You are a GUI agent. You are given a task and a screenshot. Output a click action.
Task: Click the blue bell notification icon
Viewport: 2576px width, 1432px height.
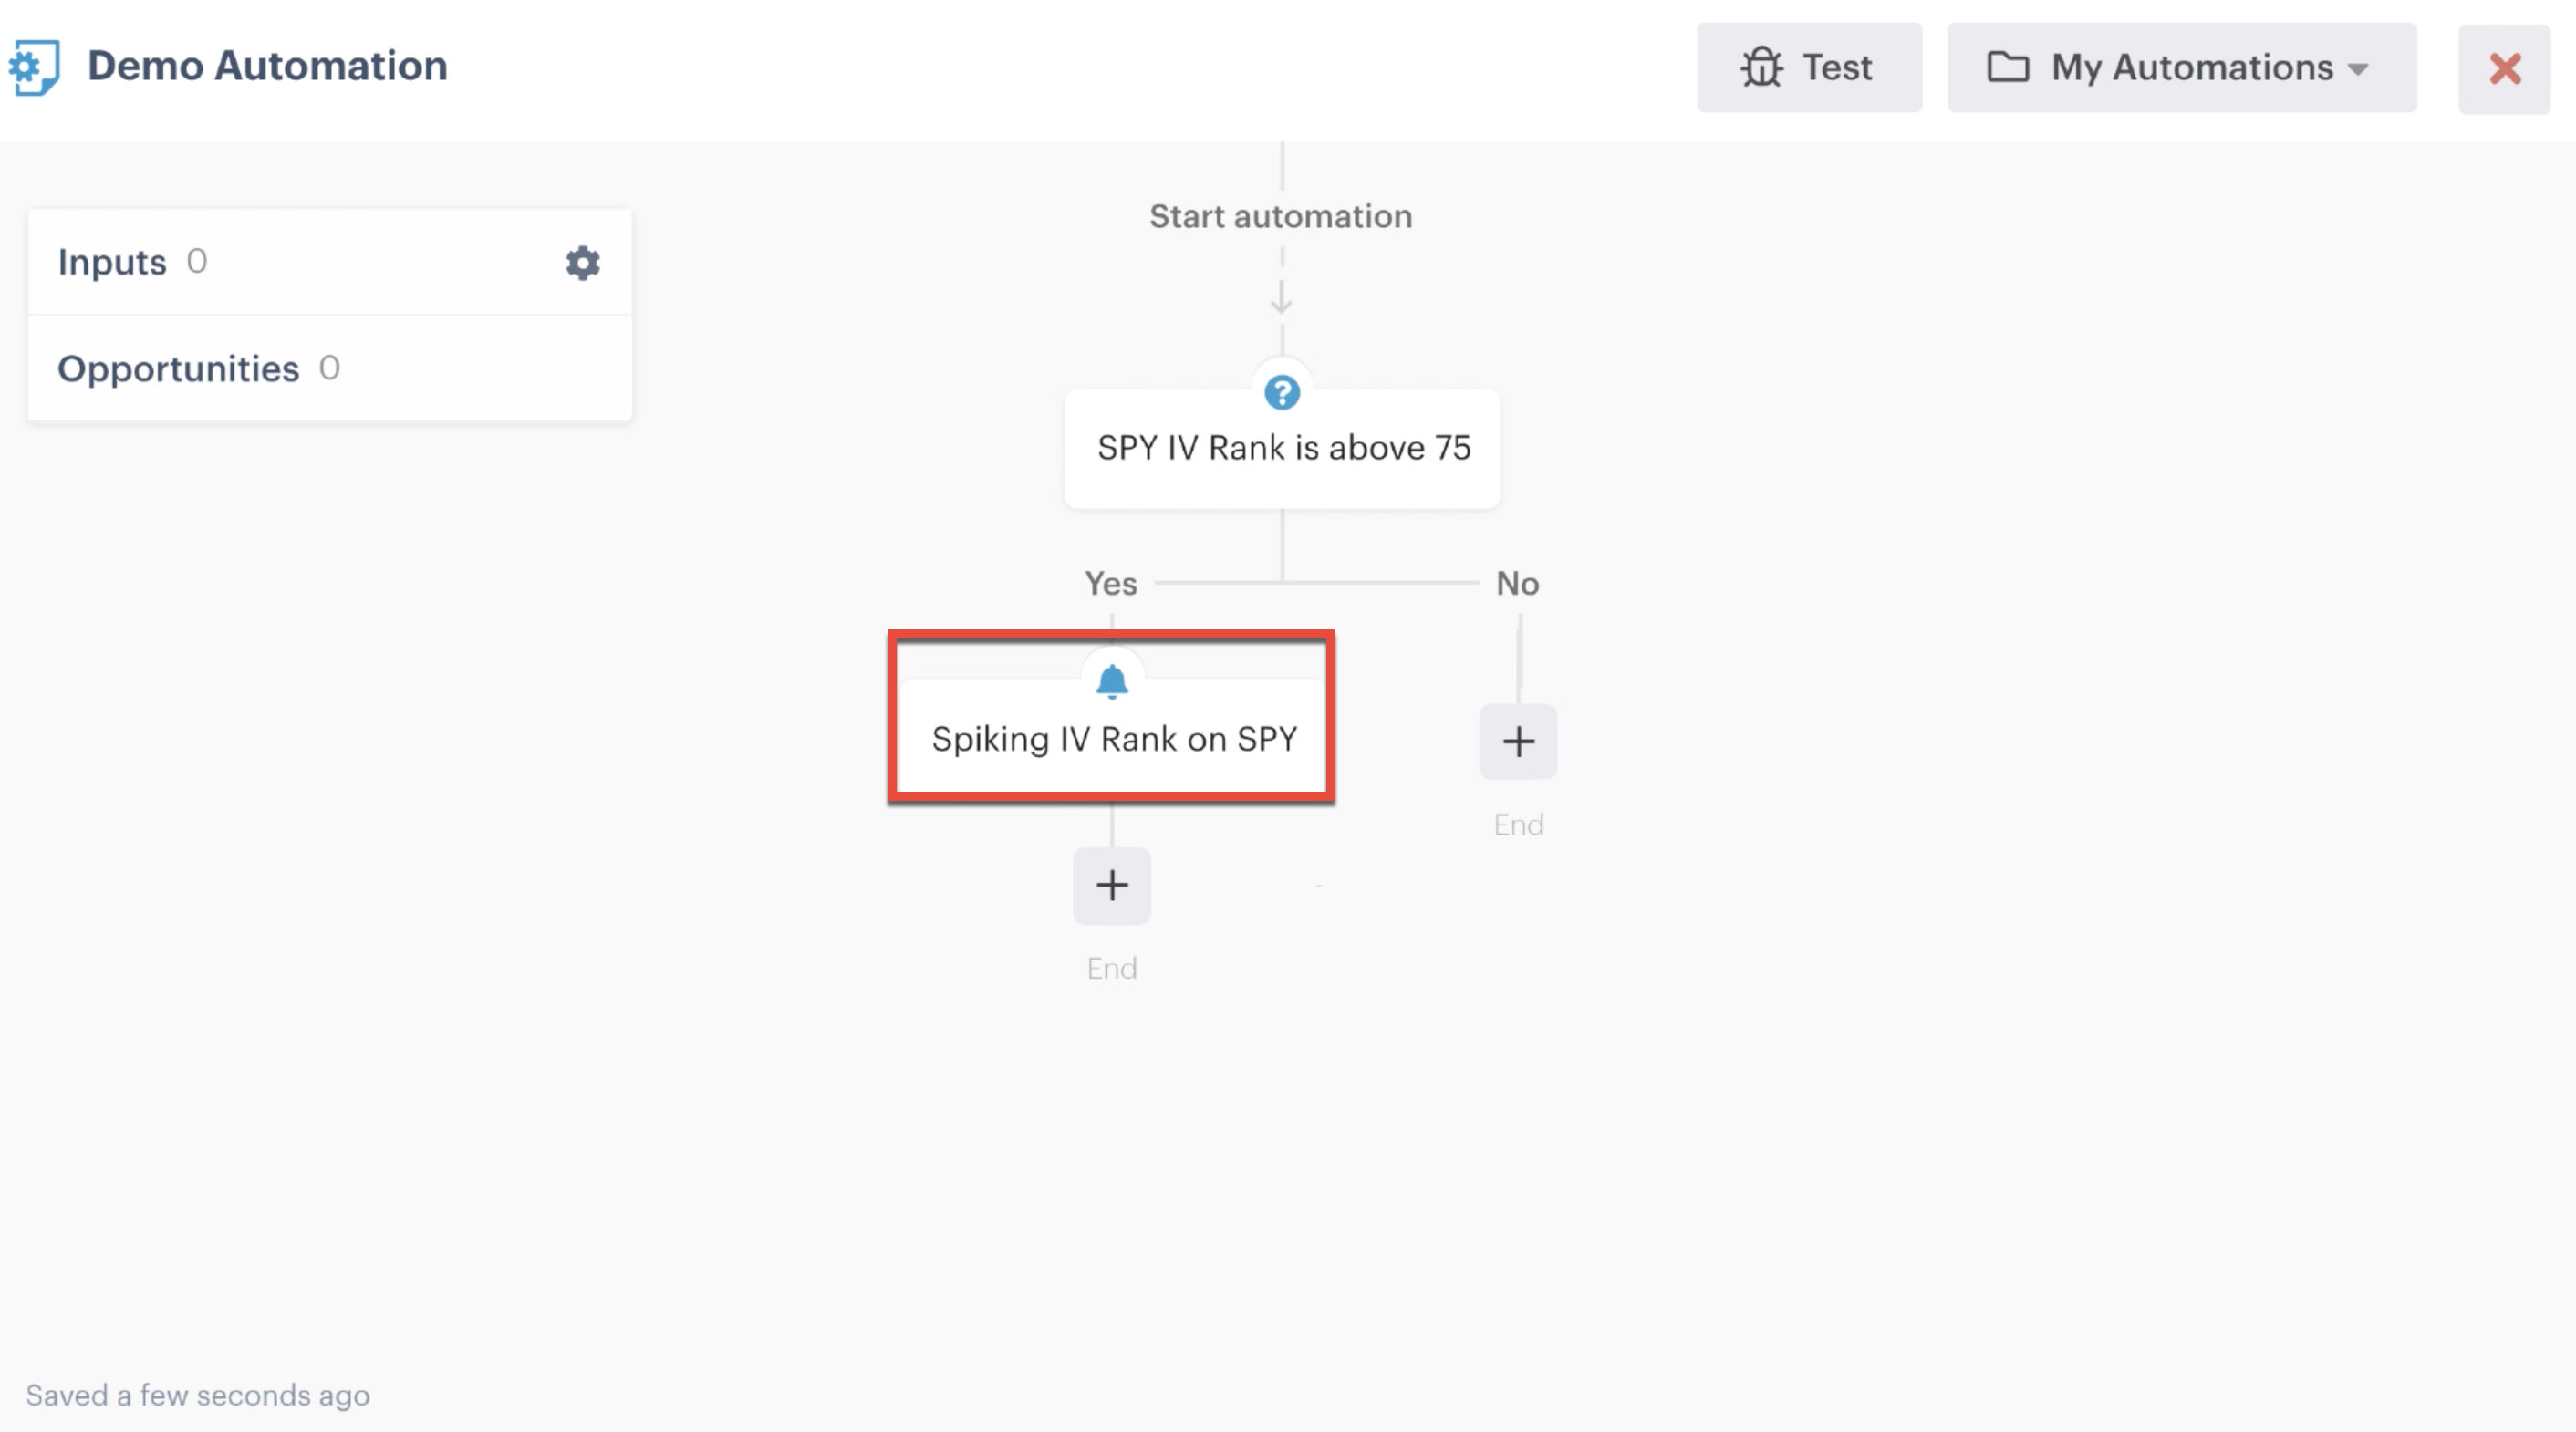click(1111, 682)
